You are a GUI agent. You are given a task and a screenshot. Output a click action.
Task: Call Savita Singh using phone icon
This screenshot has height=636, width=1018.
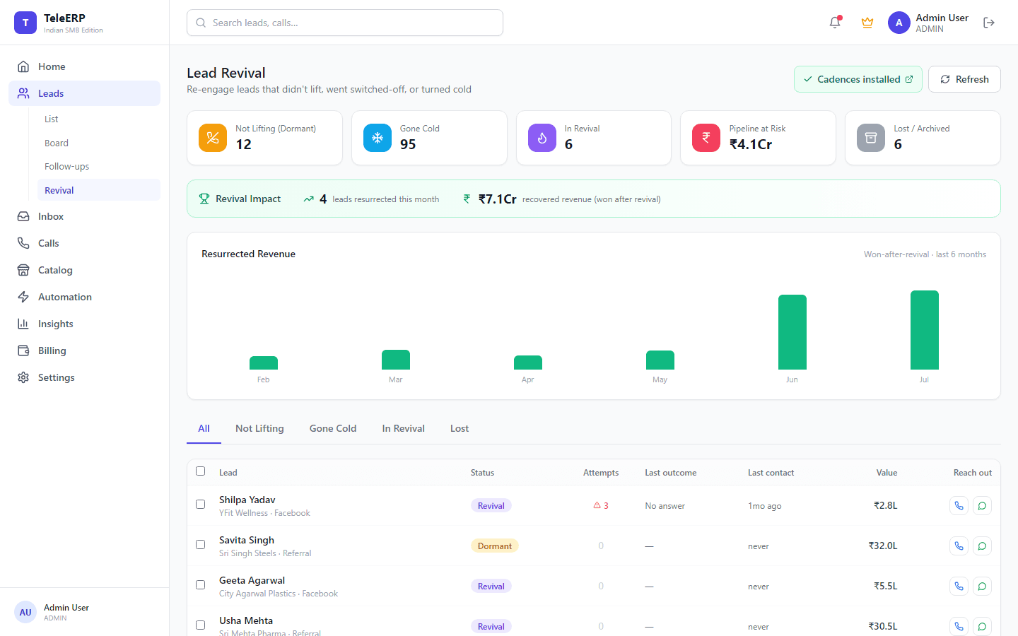pyautogui.click(x=959, y=546)
